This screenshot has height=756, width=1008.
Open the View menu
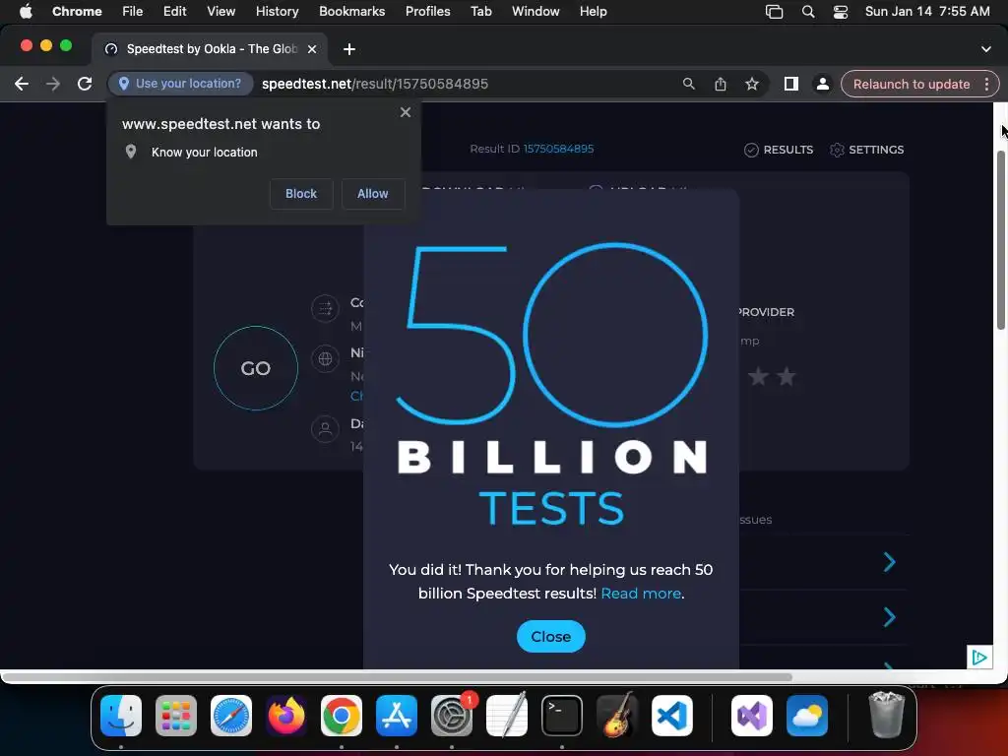[220, 12]
